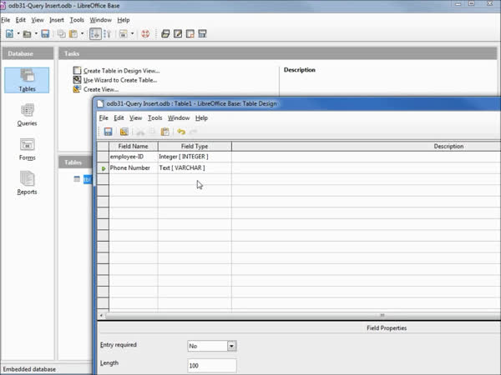Click the Integer [ INTEGER ] field type cell
Viewport: 501px width, 375px height.
(x=195, y=157)
